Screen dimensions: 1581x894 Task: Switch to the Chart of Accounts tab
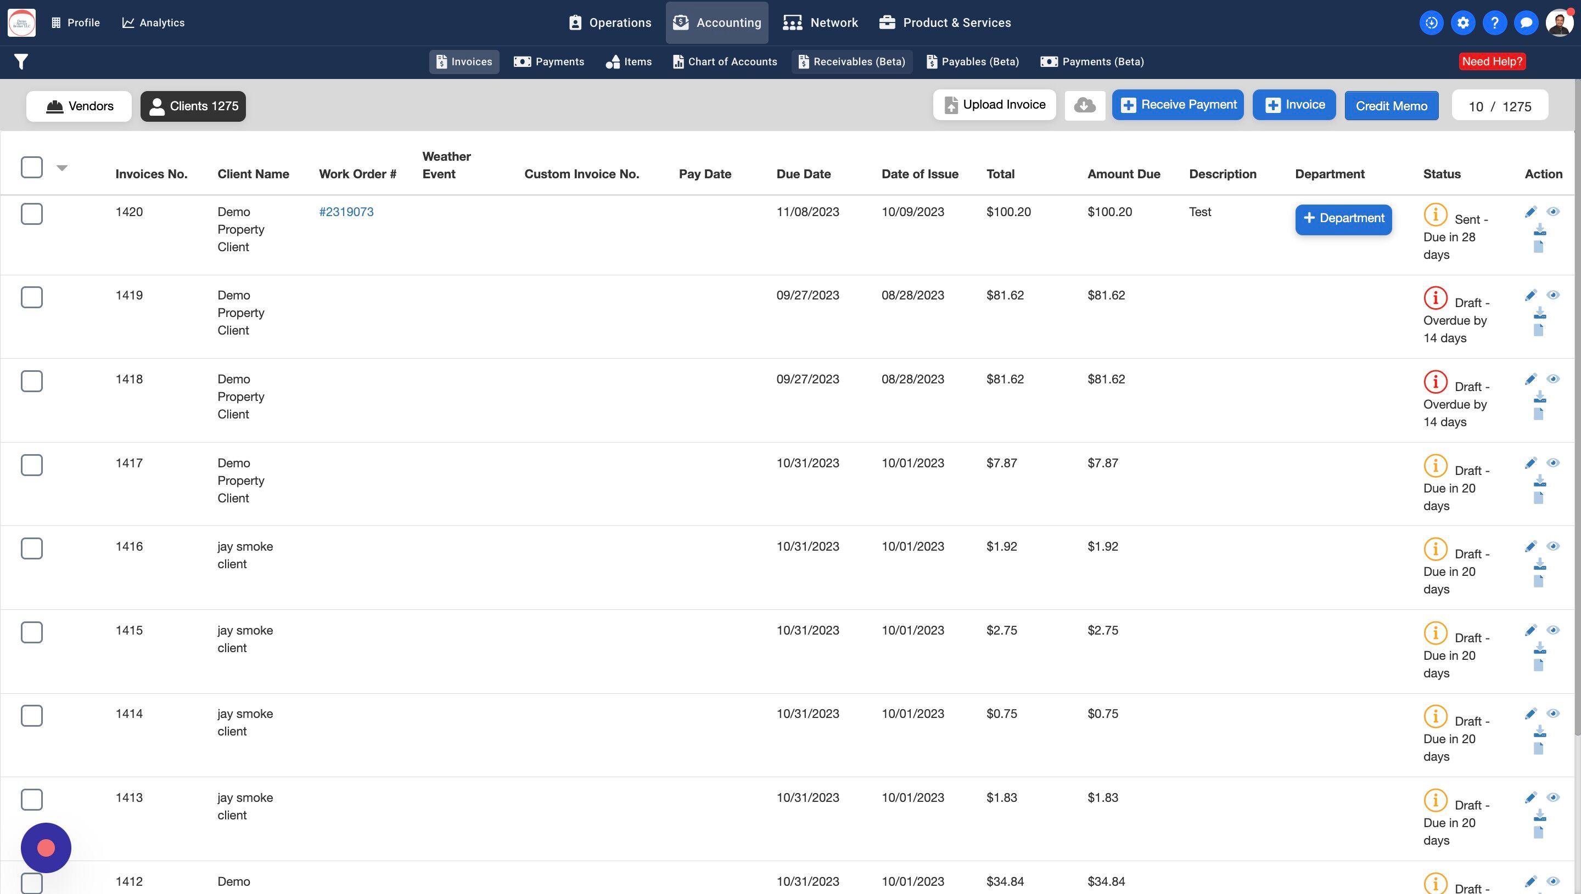725,61
